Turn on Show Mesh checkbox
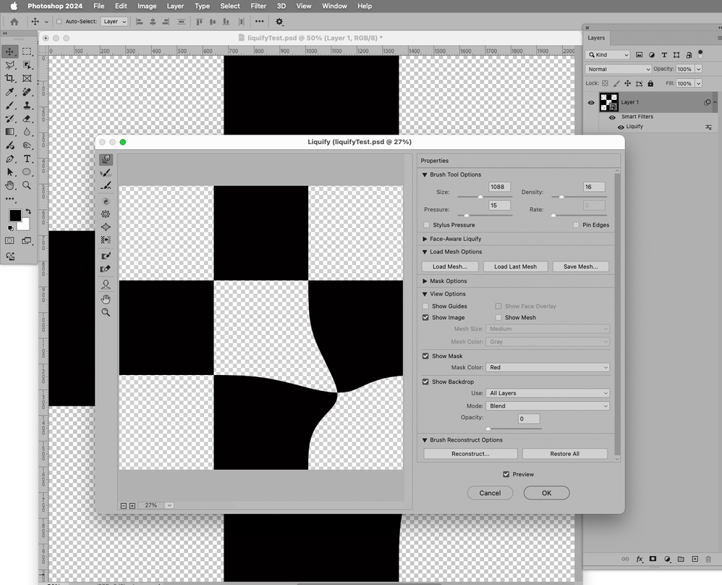722x585 pixels. (498, 318)
